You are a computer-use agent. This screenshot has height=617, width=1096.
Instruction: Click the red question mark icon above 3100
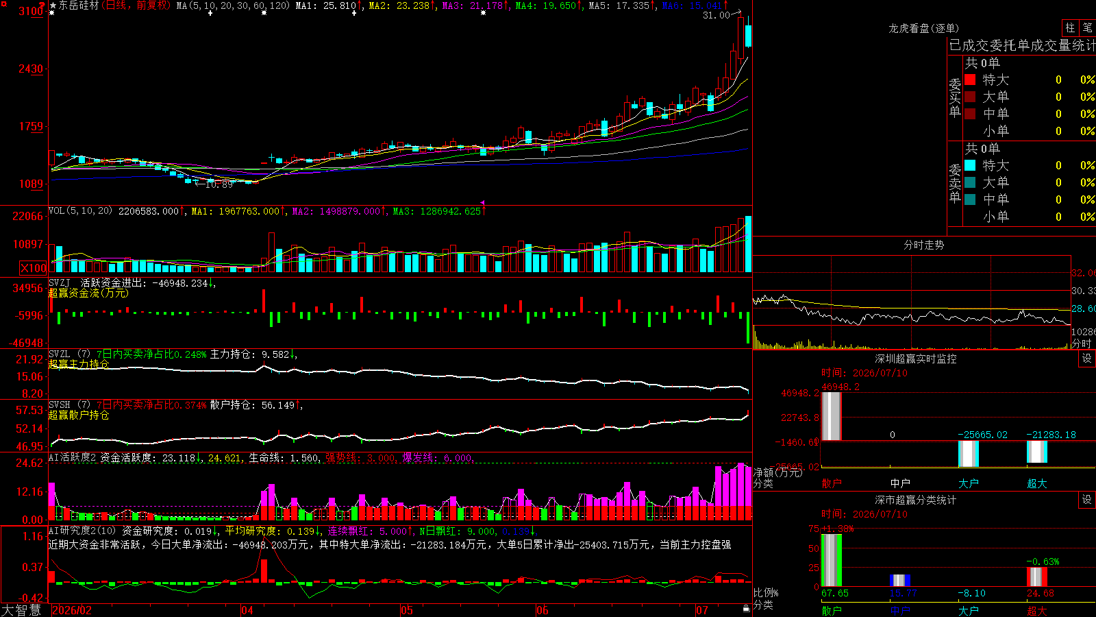[42, 5]
